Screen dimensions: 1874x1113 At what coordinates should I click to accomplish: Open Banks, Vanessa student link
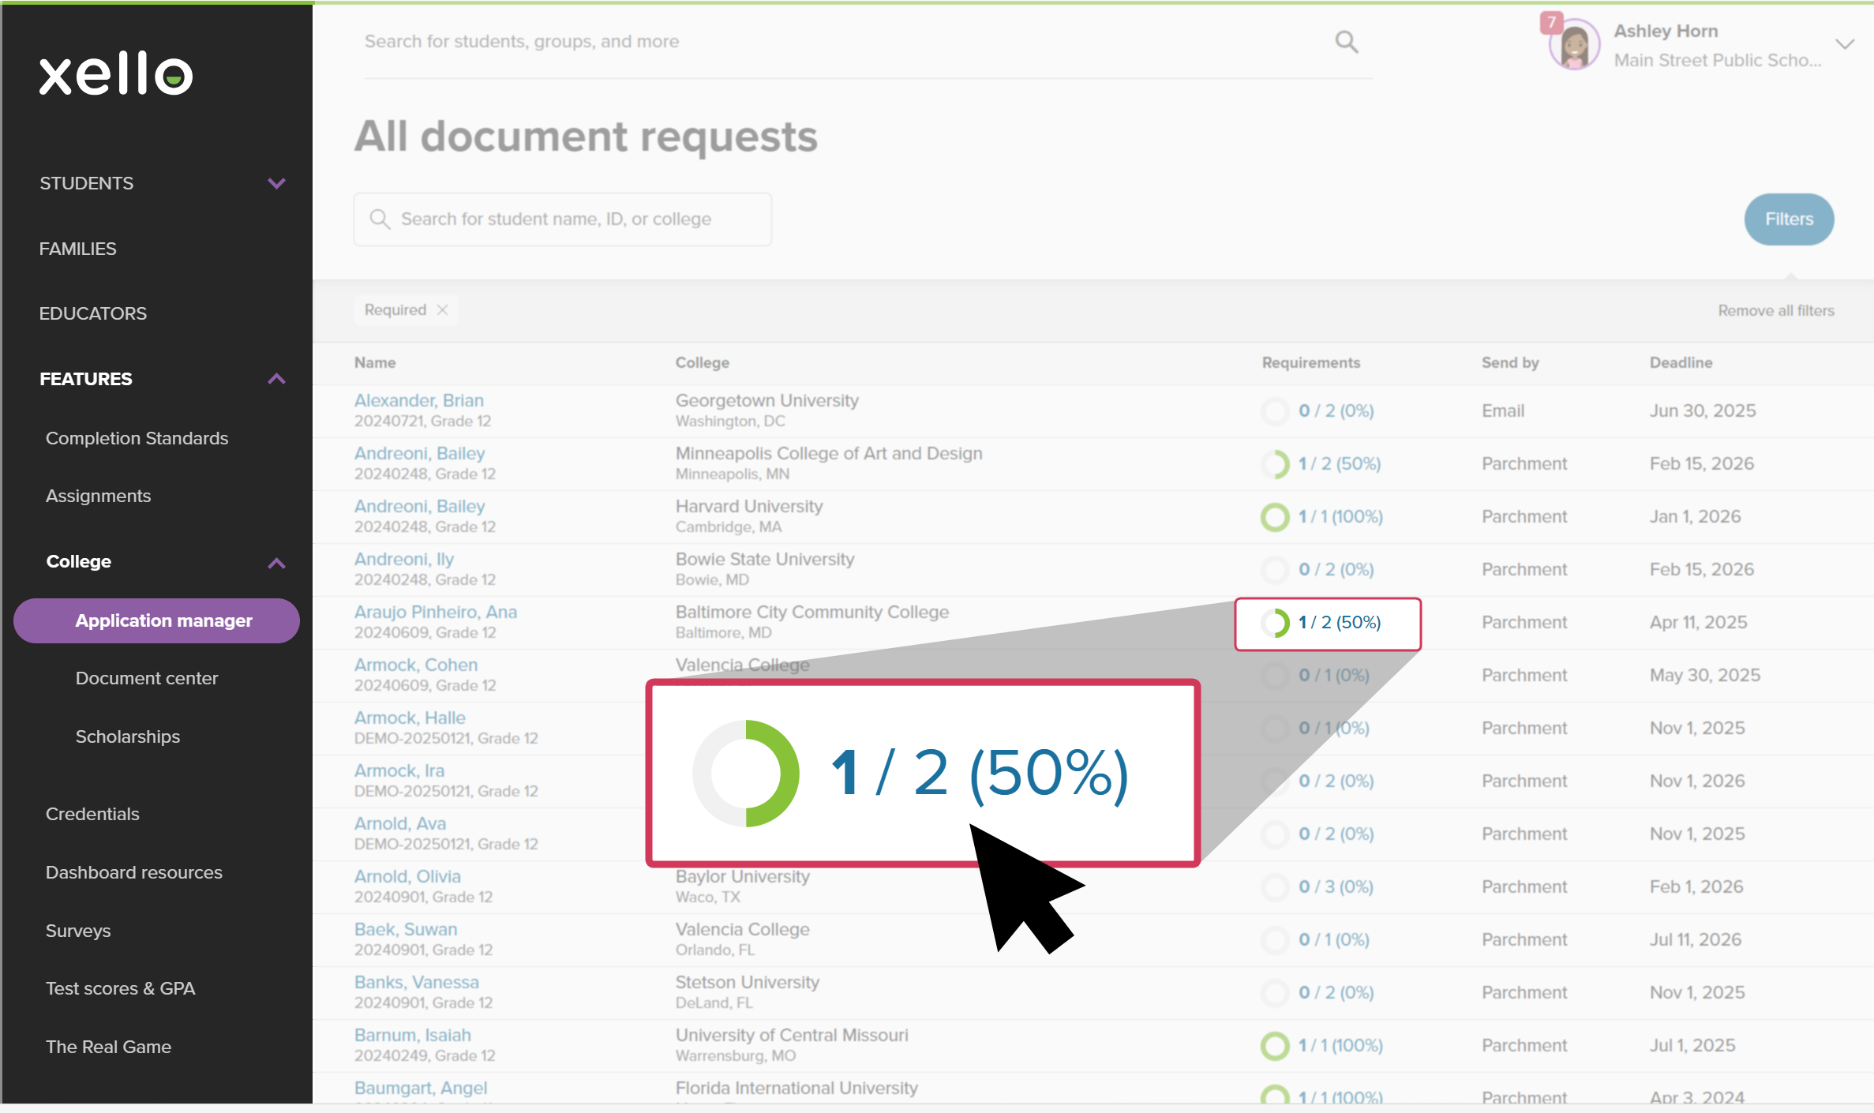(x=417, y=982)
